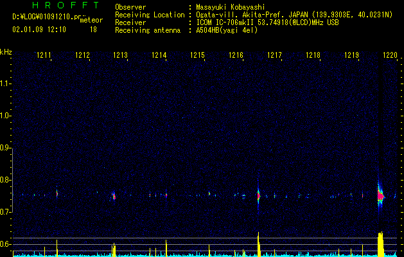Click the 1215 time axis label
404x257 pixels.
[x=197, y=55]
